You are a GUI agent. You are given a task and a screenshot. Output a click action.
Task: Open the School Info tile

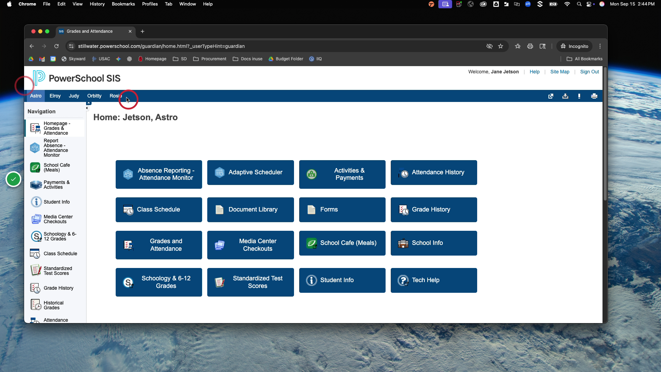click(434, 243)
